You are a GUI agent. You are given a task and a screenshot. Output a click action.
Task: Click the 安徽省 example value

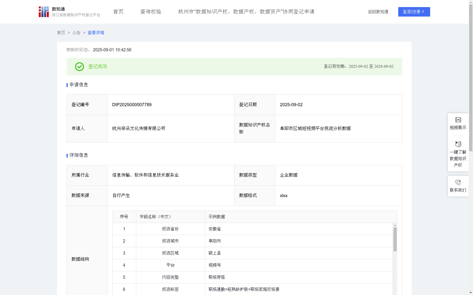tap(215, 229)
